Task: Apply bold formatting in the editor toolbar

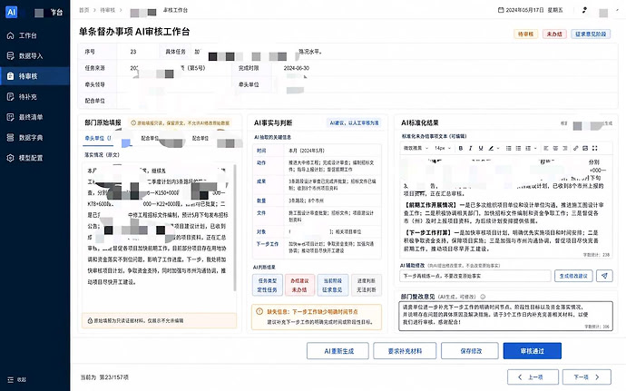Action: pyautogui.click(x=460, y=148)
